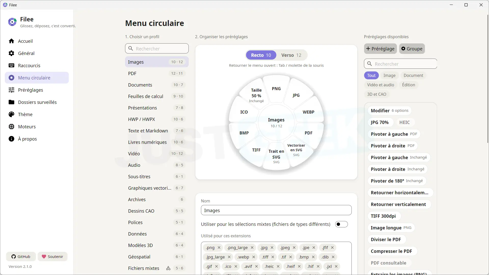The height and width of the screenshot is (275, 489).
Task: Switch to Verso side of menu
Action: [x=291, y=55]
